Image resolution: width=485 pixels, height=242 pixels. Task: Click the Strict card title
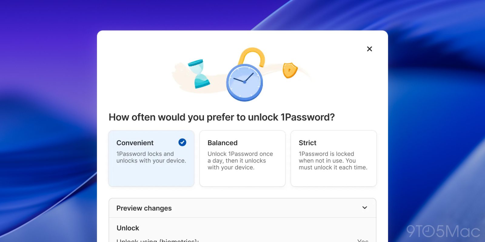307,143
